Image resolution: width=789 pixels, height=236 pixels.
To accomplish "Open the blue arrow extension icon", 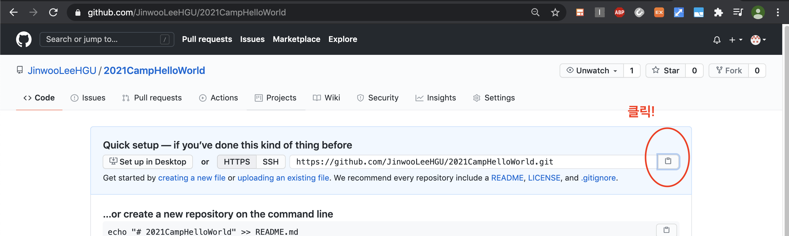I will (679, 12).
